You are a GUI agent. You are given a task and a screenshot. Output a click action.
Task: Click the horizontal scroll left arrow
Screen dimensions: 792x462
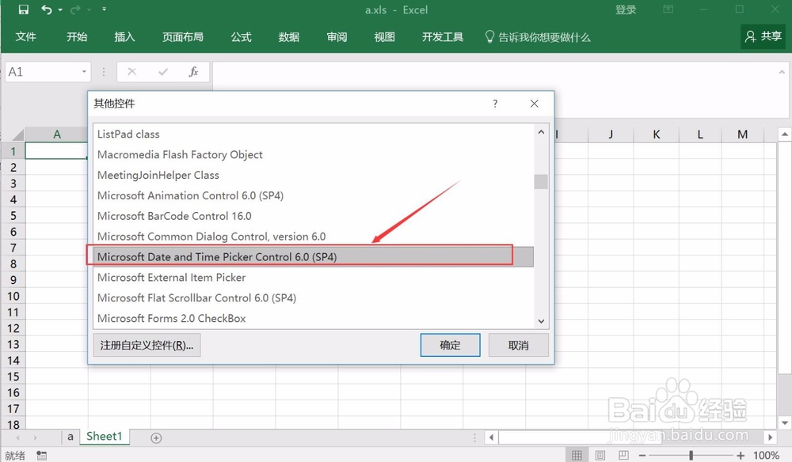click(492, 437)
